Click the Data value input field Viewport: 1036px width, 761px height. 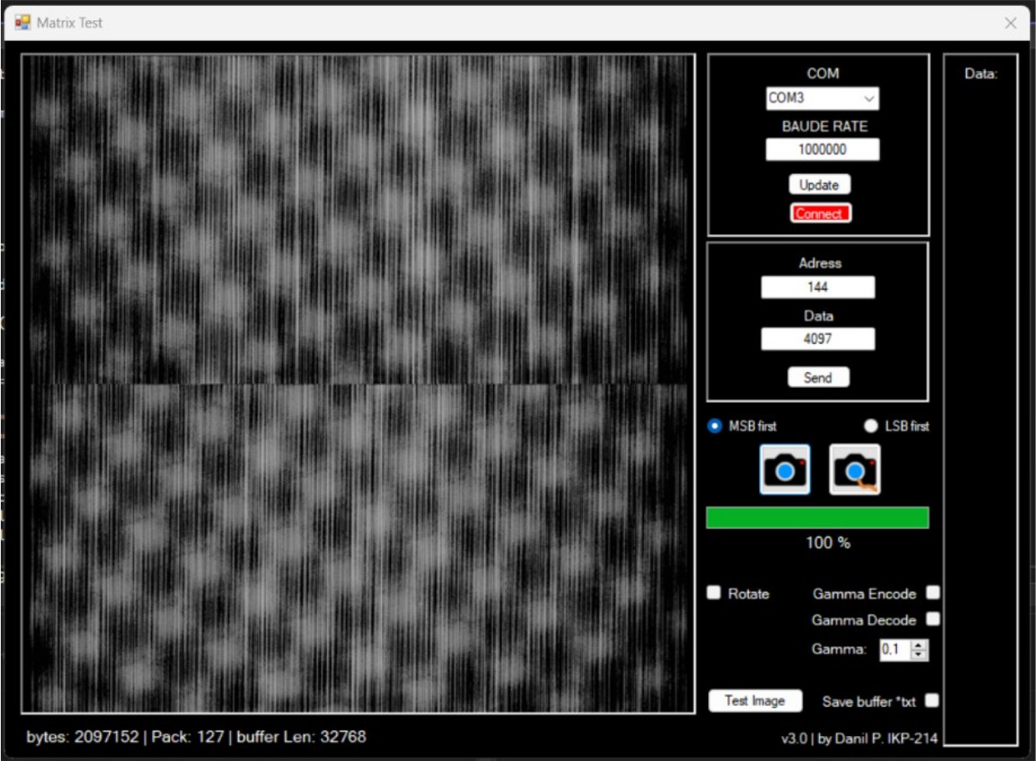[817, 340]
